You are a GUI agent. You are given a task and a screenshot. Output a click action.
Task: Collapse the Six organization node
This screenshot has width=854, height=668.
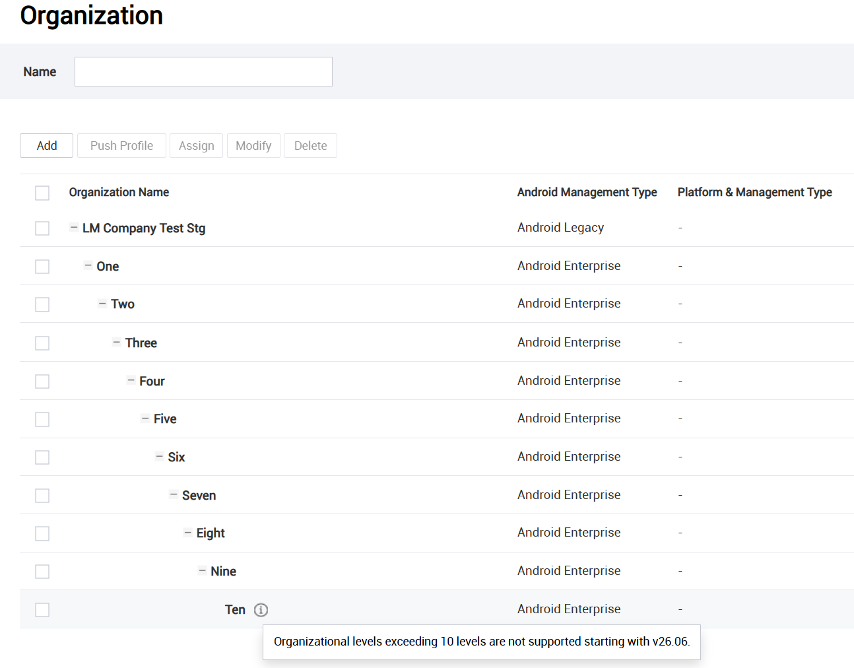tap(159, 456)
